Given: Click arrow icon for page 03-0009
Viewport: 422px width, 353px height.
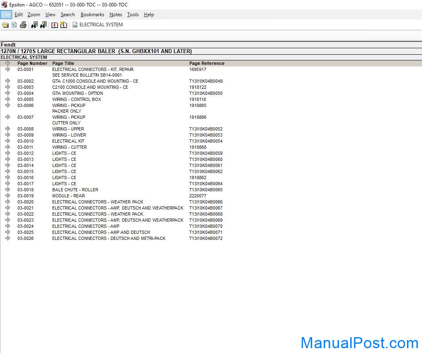Looking at the screenshot, I should (x=8, y=135).
